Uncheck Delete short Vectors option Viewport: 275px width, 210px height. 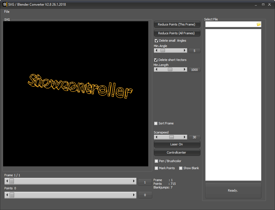(x=156, y=60)
